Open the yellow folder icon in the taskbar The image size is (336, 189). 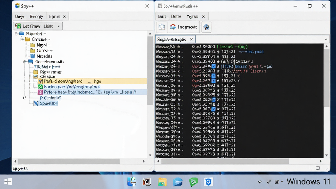[162, 182]
